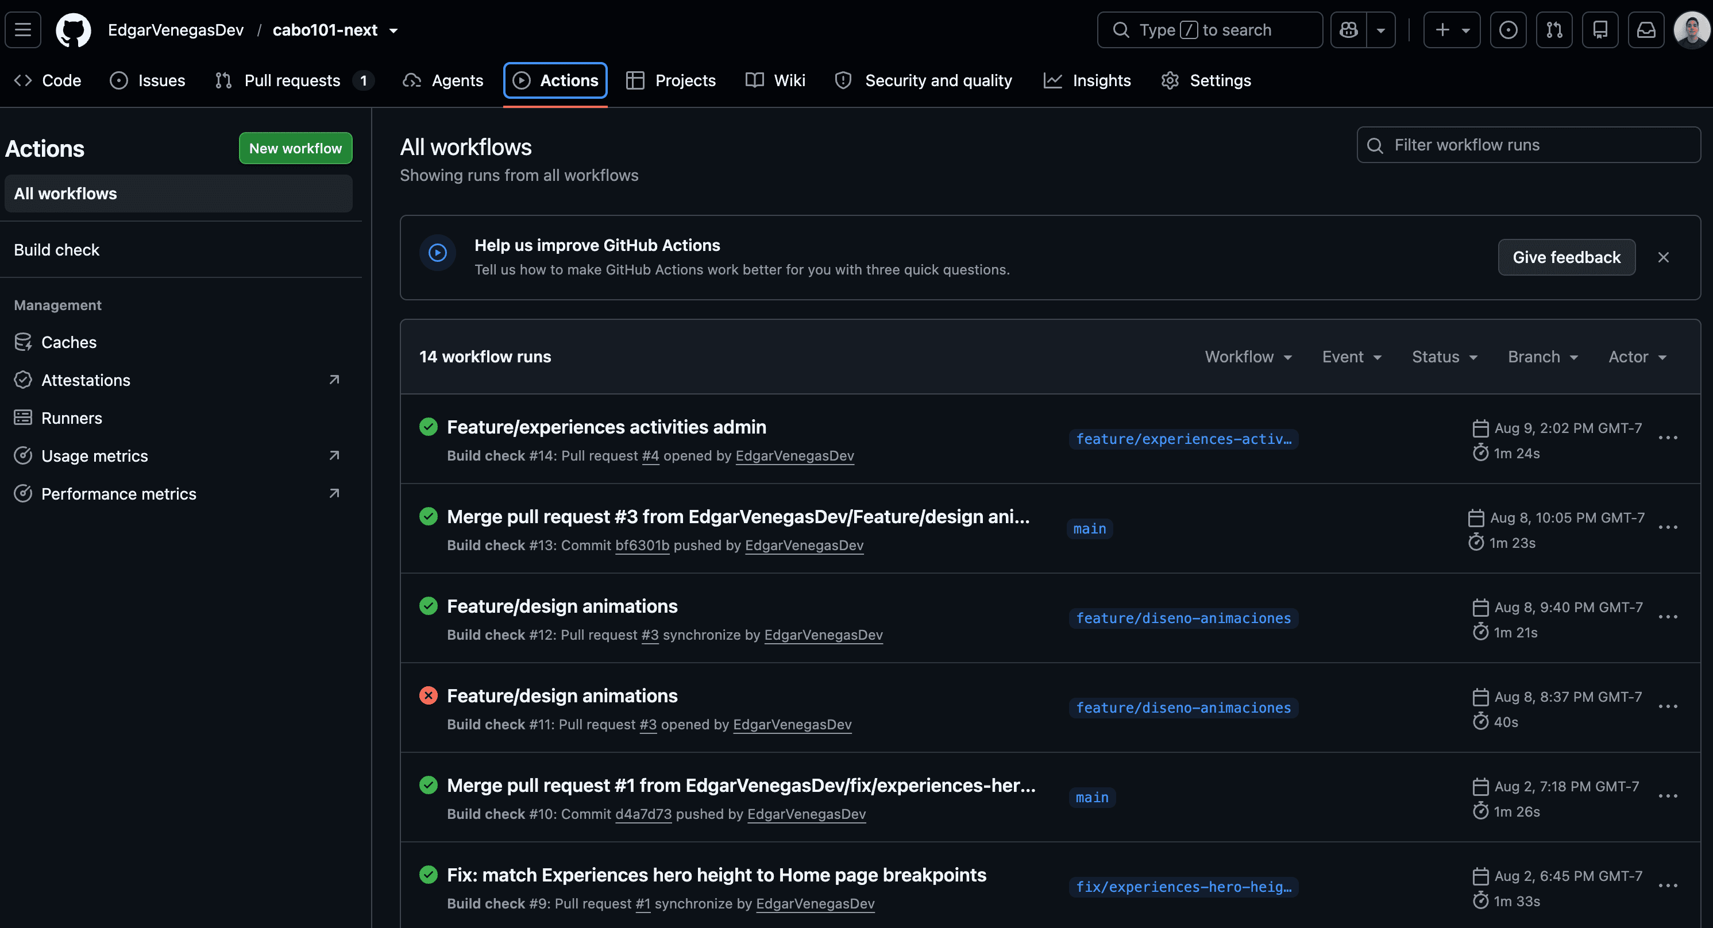Open the Wiki tab
Image resolution: width=1713 pixels, height=928 pixels.
click(x=776, y=80)
